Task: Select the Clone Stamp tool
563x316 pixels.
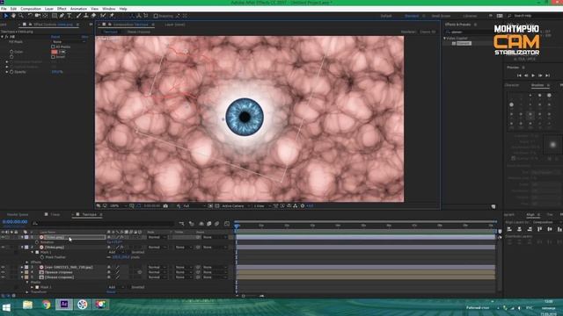Action: point(86,16)
